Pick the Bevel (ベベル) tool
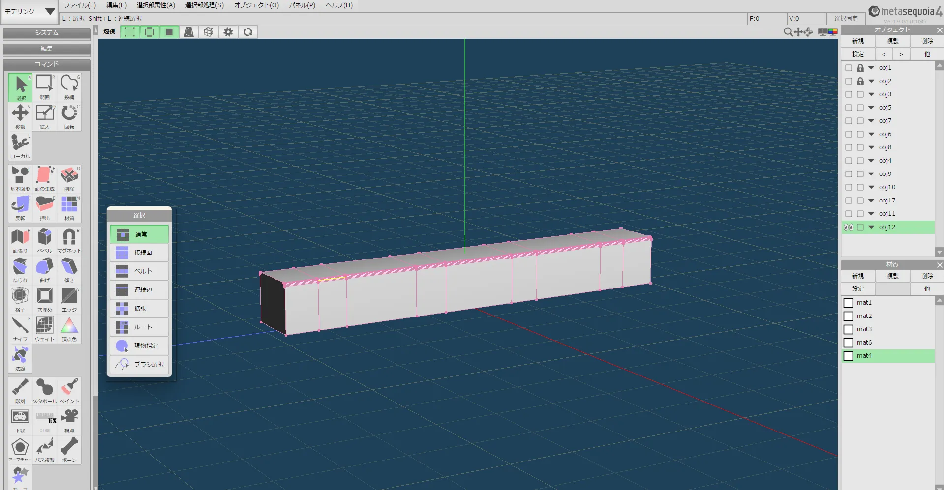Image resolution: width=944 pixels, height=490 pixels. point(45,239)
